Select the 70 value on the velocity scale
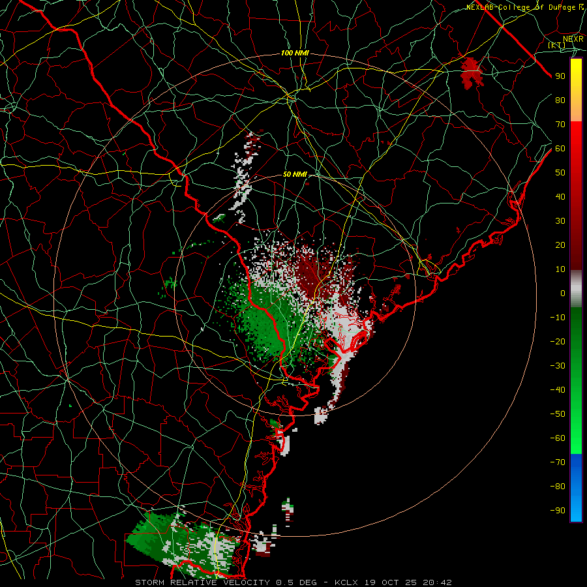Viewport: 587px width, 587px height. (560, 125)
